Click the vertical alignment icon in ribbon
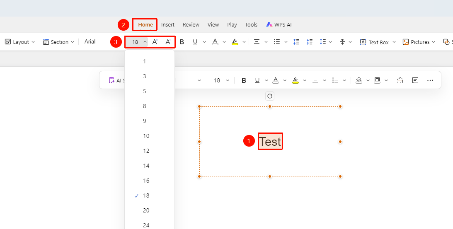The image size is (453, 229). [343, 42]
